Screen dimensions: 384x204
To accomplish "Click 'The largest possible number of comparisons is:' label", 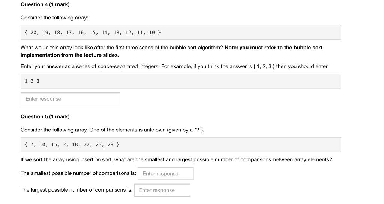I will coord(76,190).
